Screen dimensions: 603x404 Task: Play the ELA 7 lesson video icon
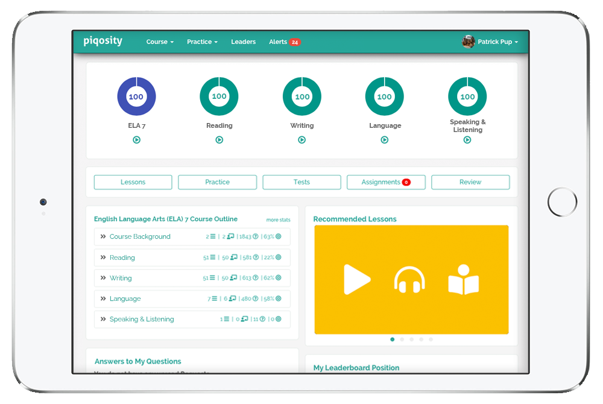click(136, 139)
